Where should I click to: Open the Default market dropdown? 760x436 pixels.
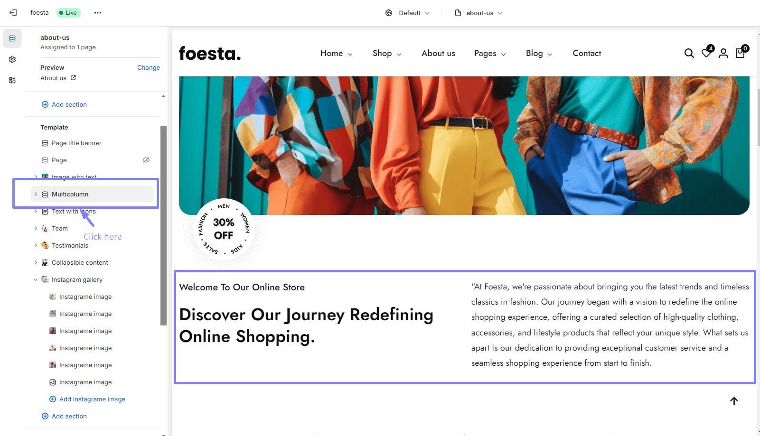(408, 13)
